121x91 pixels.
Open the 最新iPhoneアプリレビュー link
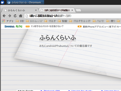[102, 27]
